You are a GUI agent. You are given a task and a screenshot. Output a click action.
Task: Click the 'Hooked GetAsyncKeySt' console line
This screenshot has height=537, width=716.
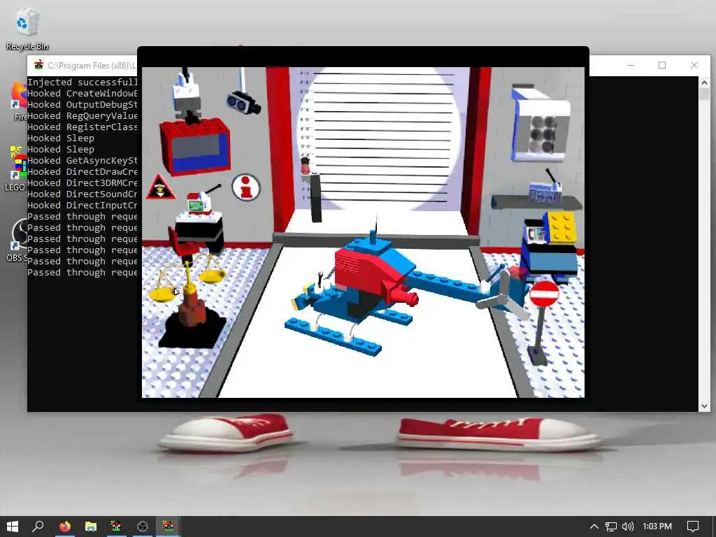pyautogui.click(x=83, y=160)
